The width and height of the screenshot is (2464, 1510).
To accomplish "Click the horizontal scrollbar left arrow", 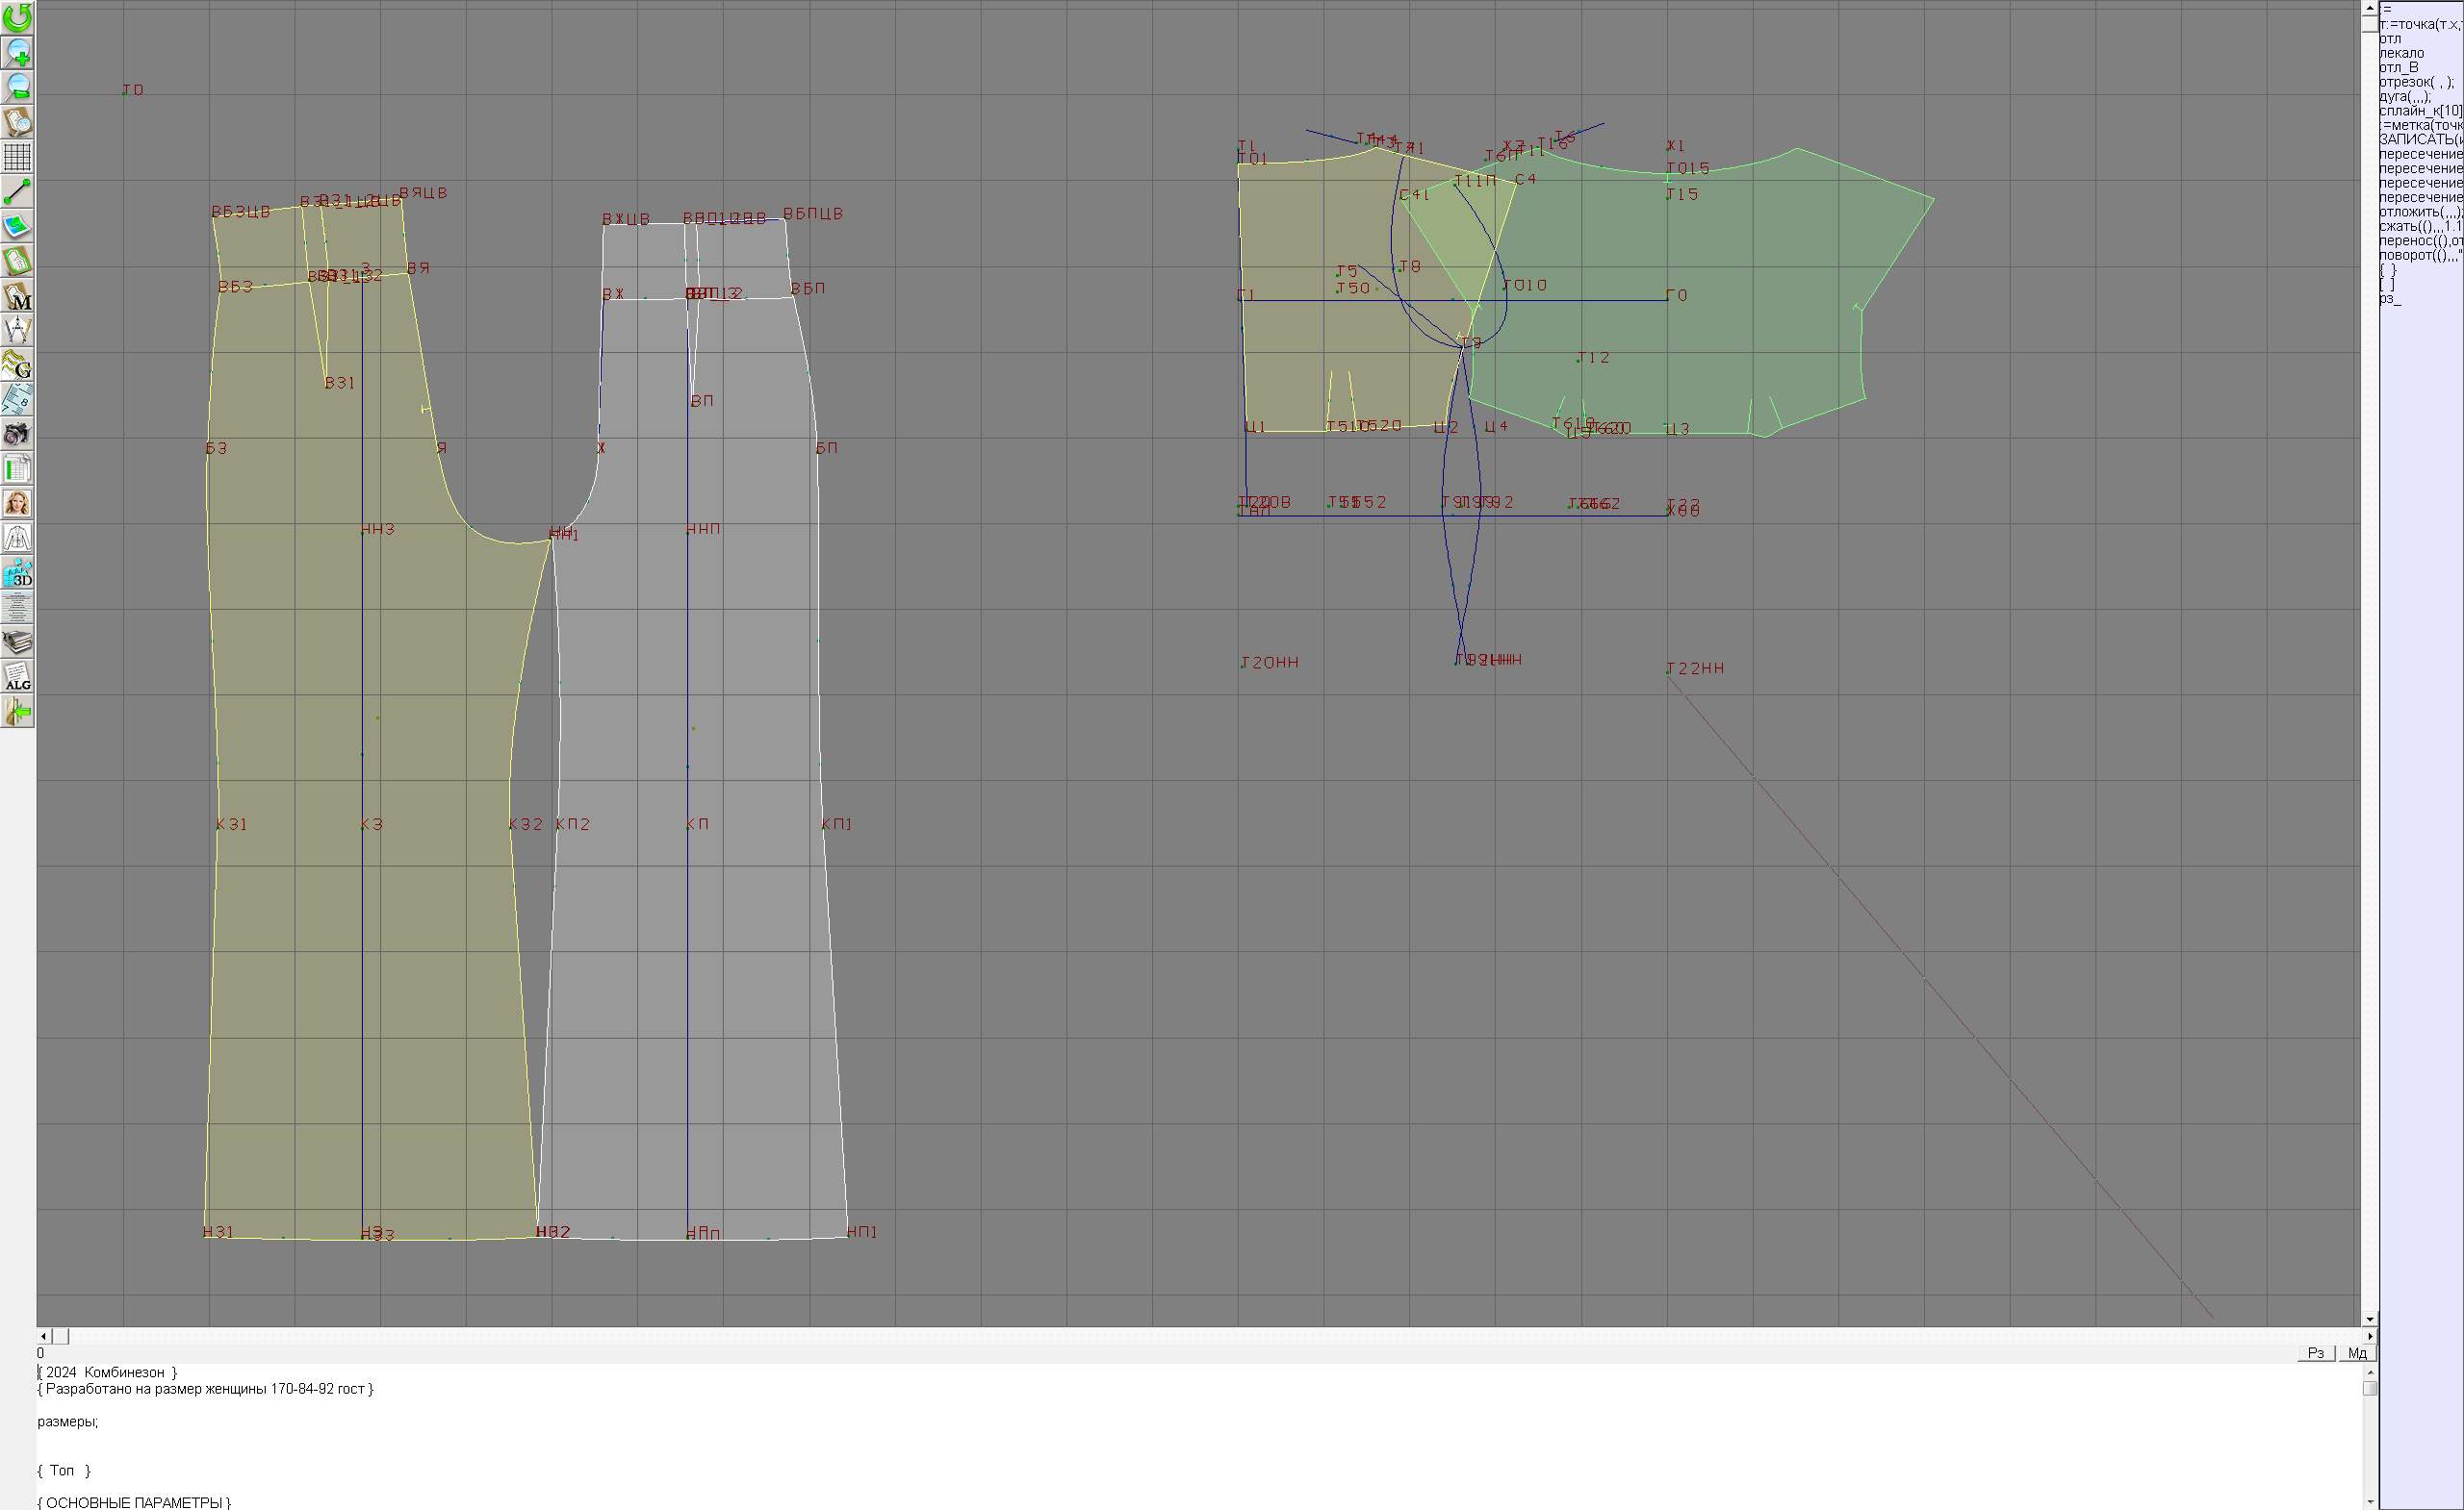I will coord(43,1336).
